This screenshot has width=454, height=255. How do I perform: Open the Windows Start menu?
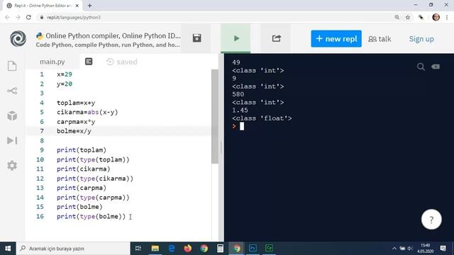click(x=8, y=249)
